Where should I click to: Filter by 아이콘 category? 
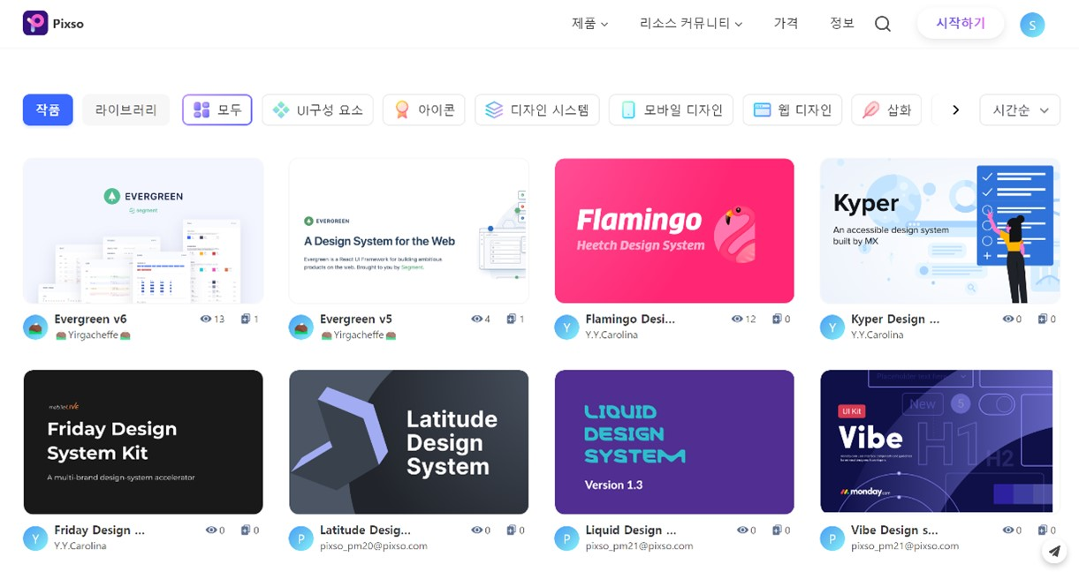424,110
